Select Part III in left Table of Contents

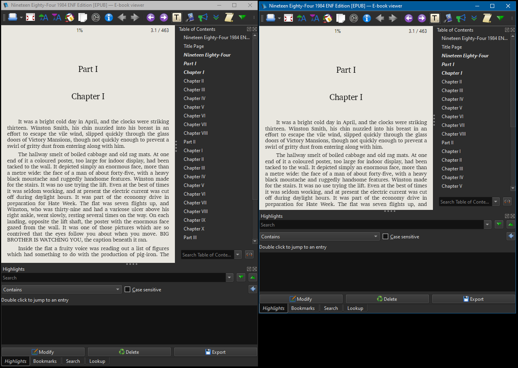click(190, 238)
